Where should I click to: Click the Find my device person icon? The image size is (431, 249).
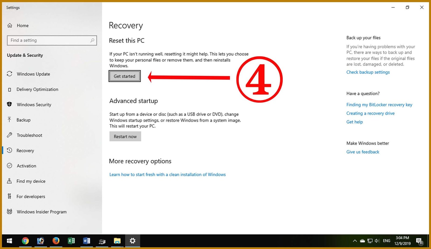click(9, 181)
